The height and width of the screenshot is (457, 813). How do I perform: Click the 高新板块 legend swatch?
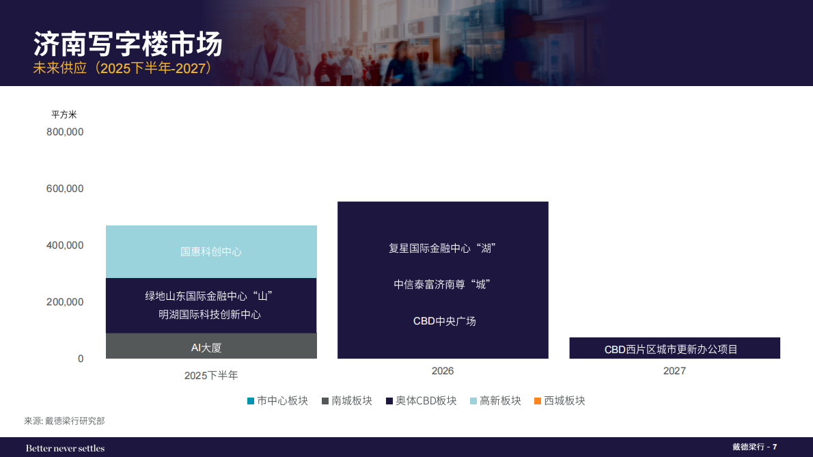473,401
